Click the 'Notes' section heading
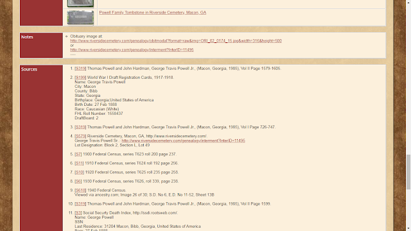The height and width of the screenshot is (231, 411). click(x=27, y=37)
